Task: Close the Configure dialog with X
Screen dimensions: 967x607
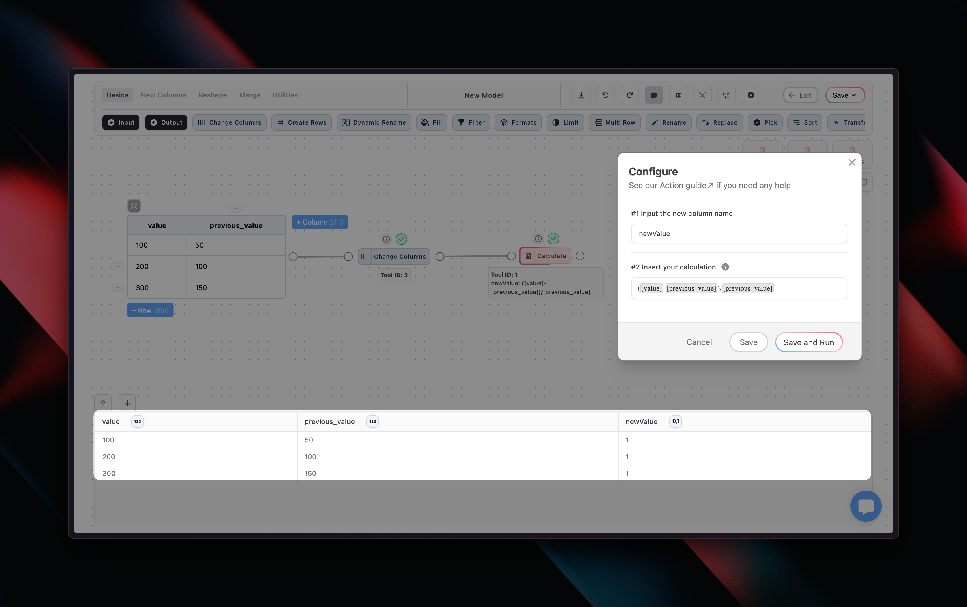Action: click(x=852, y=162)
